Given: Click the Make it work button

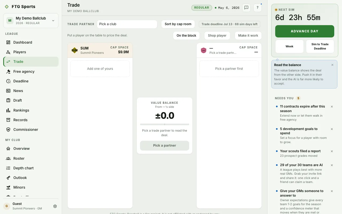Looking at the screenshot, I should [248, 36].
